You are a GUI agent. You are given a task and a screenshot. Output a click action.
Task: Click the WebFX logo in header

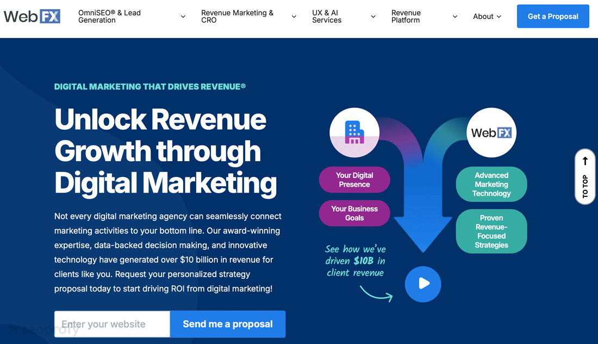coord(32,16)
